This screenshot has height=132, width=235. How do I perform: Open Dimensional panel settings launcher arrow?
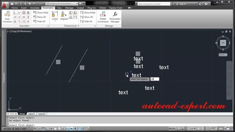[x=95, y=26]
